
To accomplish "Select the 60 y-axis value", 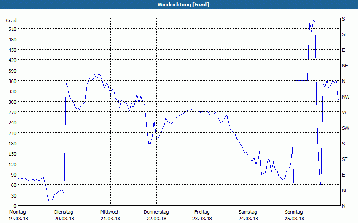I will (x=14, y=185).
